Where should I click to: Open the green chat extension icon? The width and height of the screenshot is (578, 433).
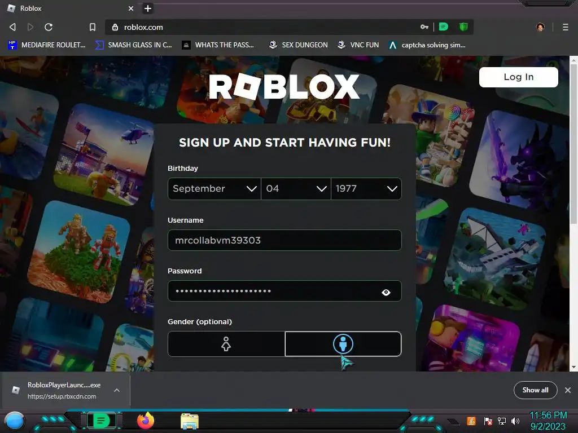[x=444, y=27]
